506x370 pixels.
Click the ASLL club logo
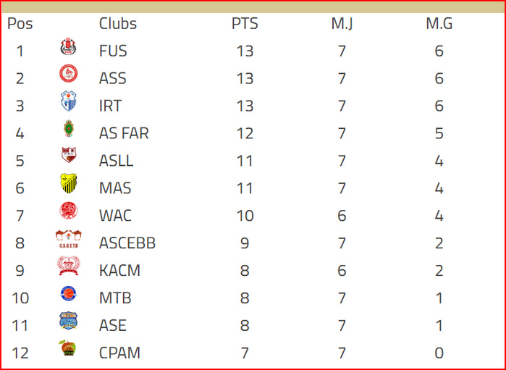68,156
